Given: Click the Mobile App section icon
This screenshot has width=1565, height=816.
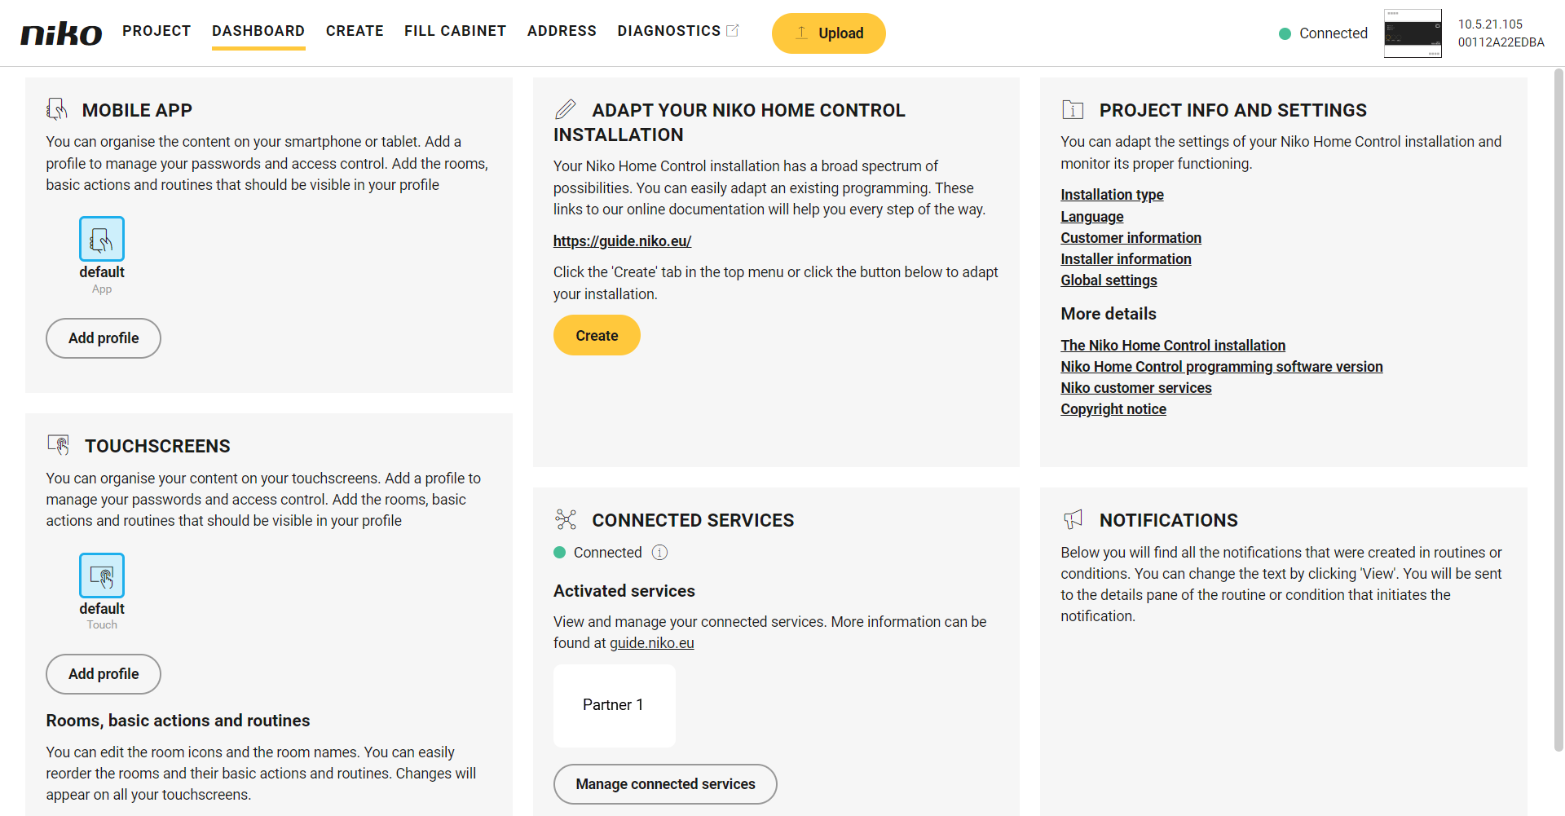Looking at the screenshot, I should pyautogui.click(x=57, y=109).
